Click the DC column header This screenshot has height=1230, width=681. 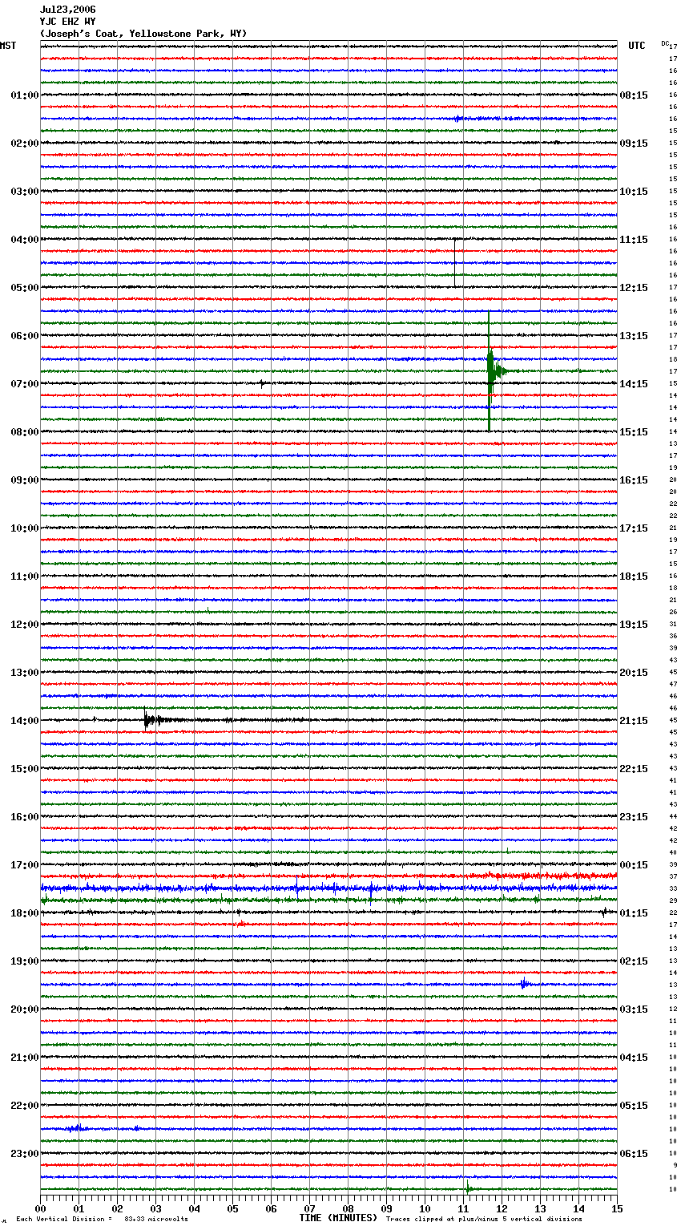coord(665,43)
